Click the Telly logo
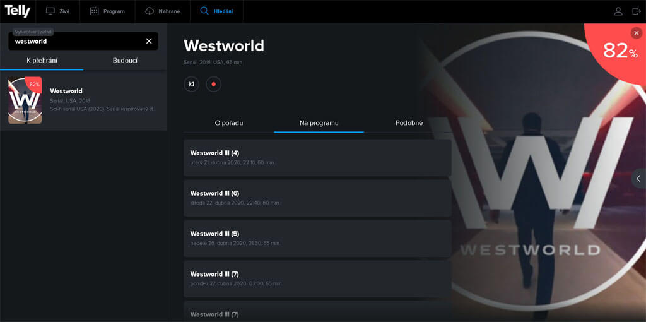Screen dimensions: 646x322 pyautogui.click(x=17, y=11)
